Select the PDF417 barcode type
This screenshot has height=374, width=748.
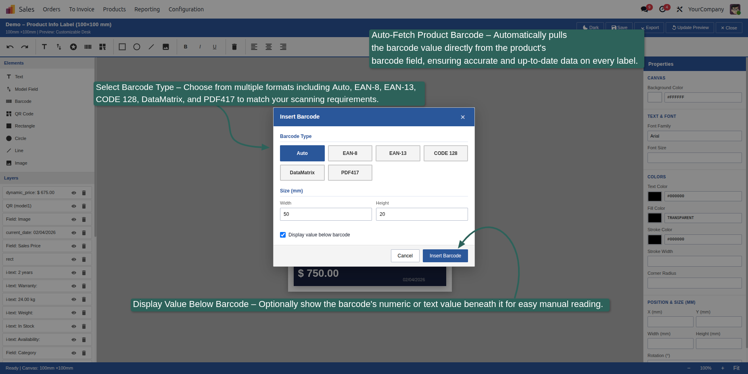tap(350, 173)
